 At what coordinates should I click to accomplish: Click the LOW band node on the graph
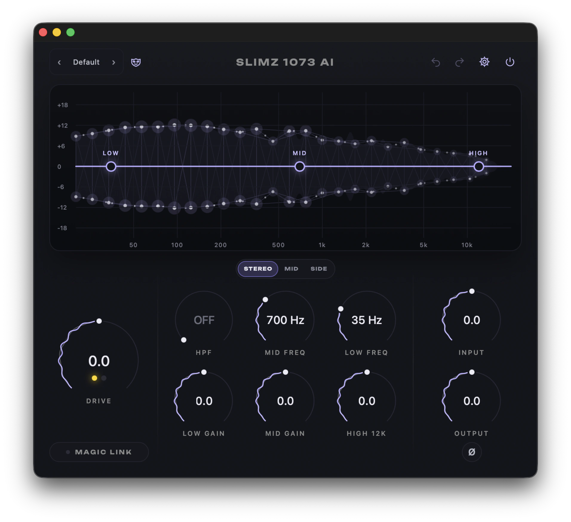[111, 166]
